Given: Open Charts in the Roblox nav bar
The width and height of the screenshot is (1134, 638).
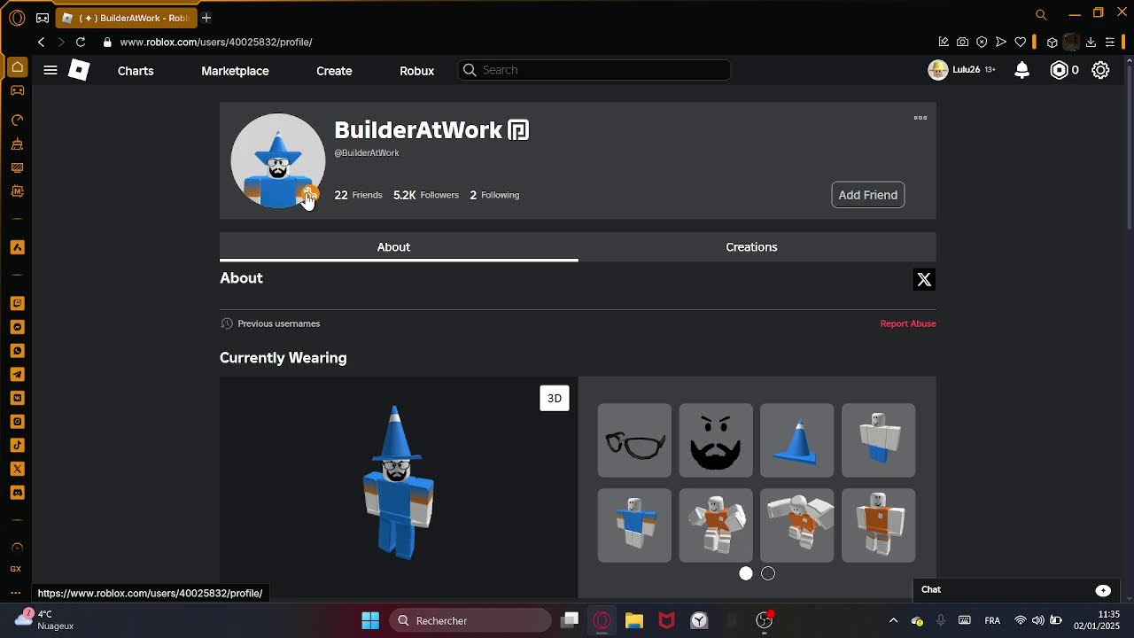Looking at the screenshot, I should tap(136, 71).
